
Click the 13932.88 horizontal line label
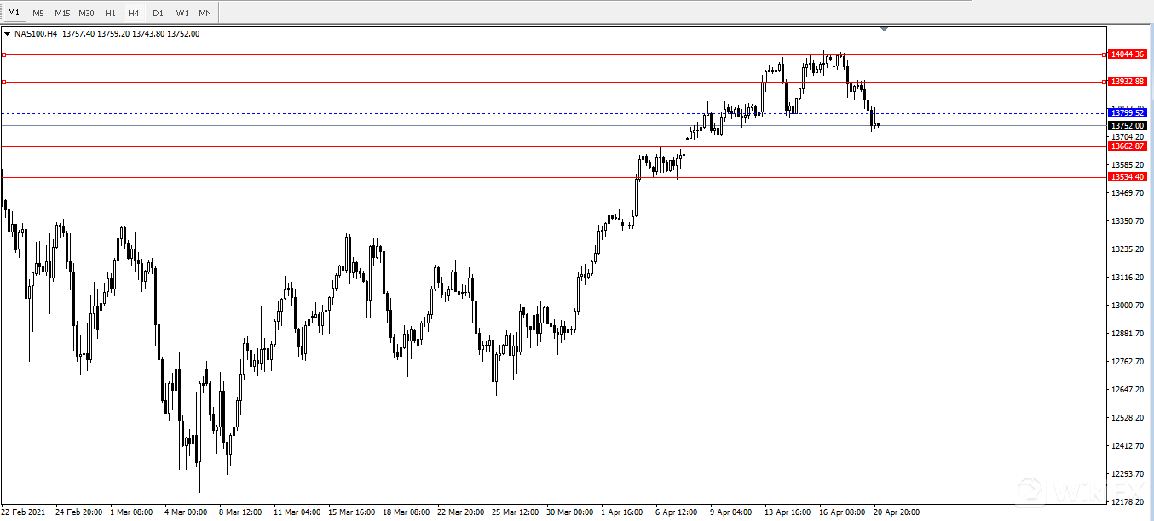[1127, 82]
